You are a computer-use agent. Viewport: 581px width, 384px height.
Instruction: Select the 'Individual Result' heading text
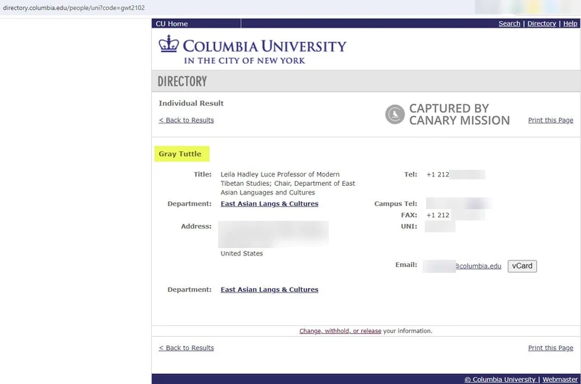point(191,103)
